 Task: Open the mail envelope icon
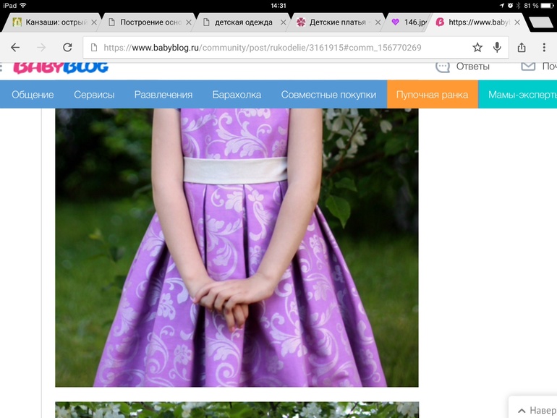coord(528,67)
